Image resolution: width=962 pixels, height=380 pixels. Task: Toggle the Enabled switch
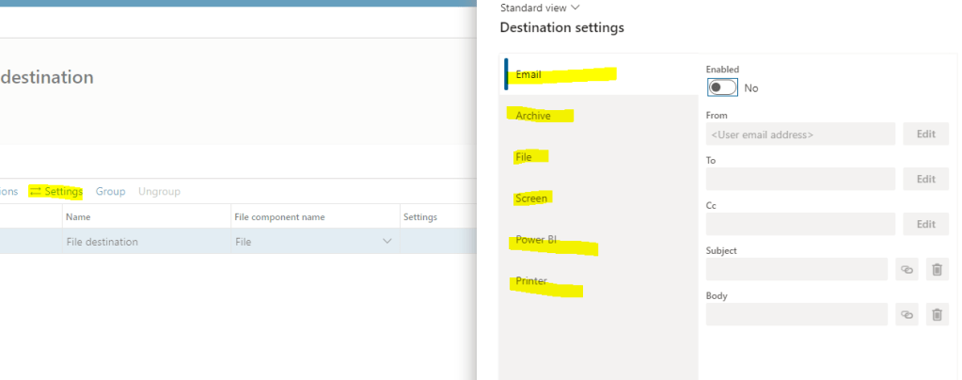[722, 87]
